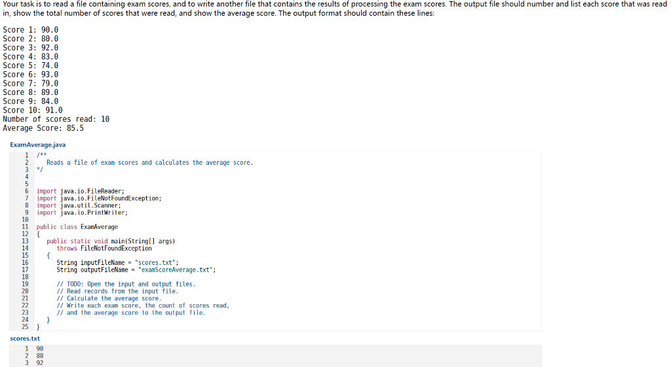Click the line 'Score 1: 90.0'

coord(30,29)
